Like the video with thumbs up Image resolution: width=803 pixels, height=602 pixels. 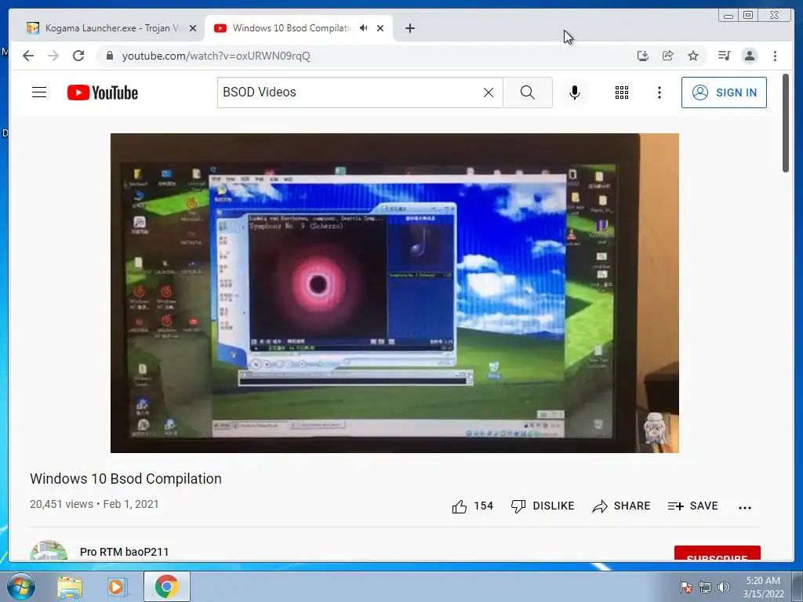[472, 506]
